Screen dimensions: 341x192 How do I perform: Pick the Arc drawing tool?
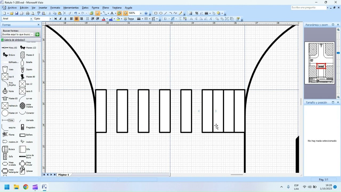(x=170, y=13)
